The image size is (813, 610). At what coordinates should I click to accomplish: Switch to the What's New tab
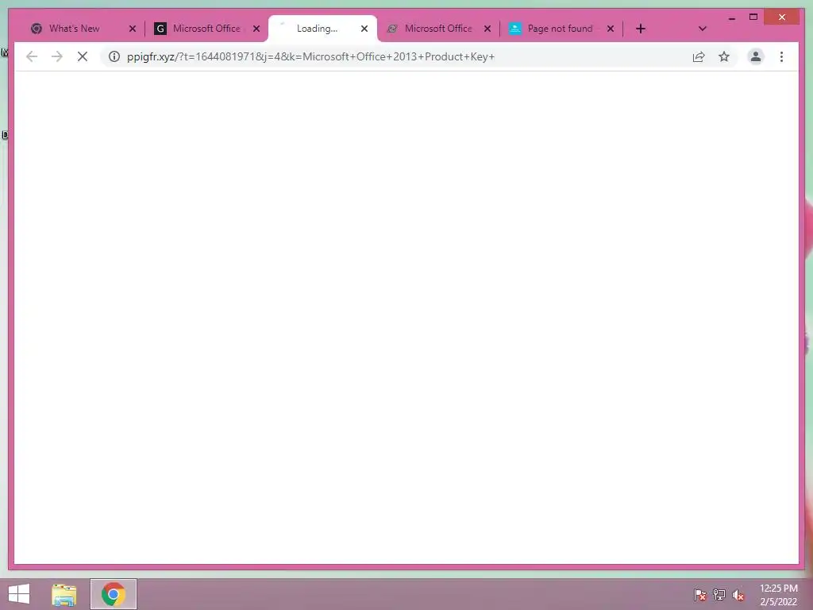pyautogui.click(x=83, y=29)
